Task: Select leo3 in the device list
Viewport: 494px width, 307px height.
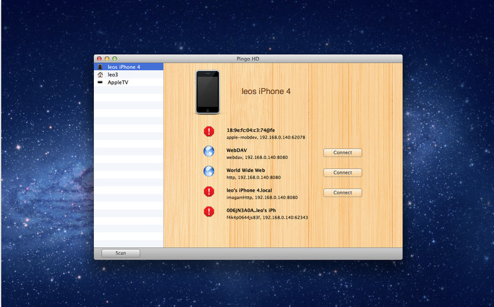Action: (128, 75)
